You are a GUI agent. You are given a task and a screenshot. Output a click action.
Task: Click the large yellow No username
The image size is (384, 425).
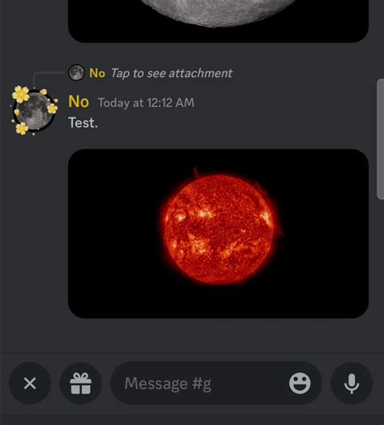tap(79, 101)
